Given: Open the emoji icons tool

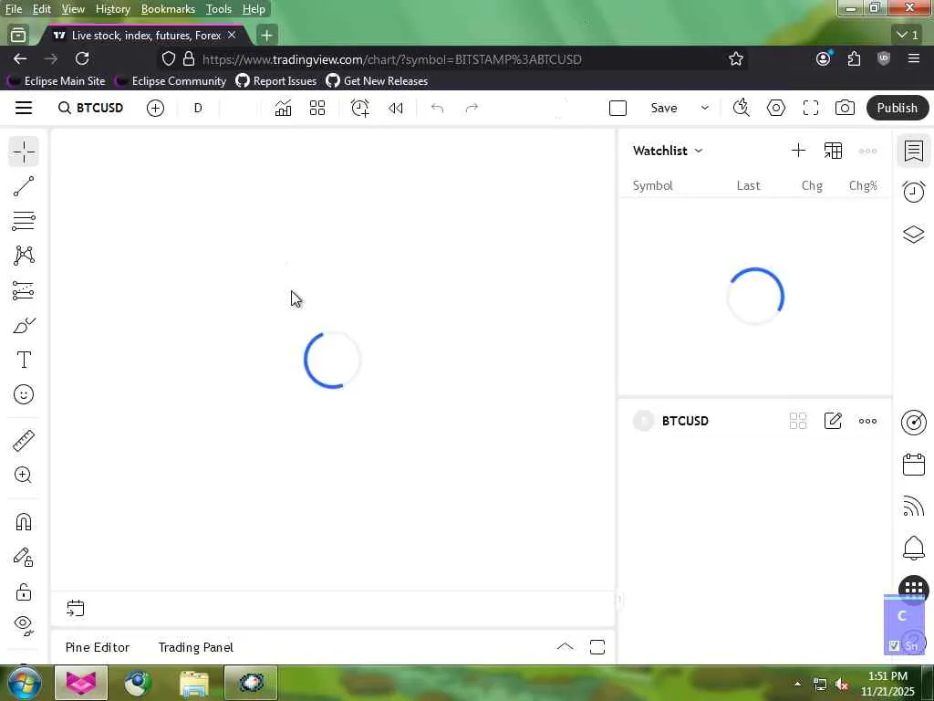Looking at the screenshot, I should pyautogui.click(x=24, y=394).
